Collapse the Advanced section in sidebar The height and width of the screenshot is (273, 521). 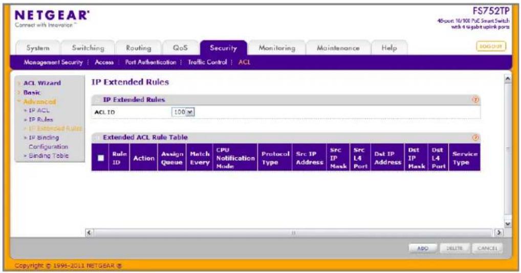39,102
